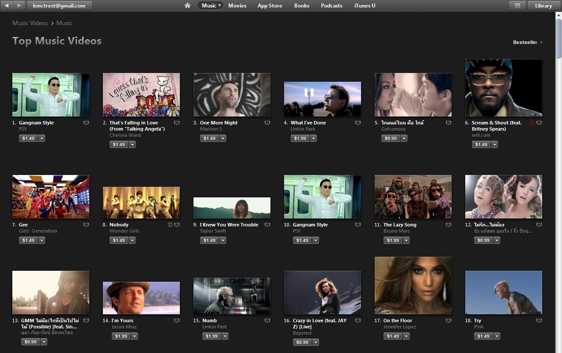Open the What I've Done video thumbnail
Viewport: 562px width, 353px height.
[322, 99]
